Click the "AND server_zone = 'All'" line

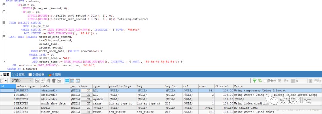pyautogui.click(x=52, y=58)
